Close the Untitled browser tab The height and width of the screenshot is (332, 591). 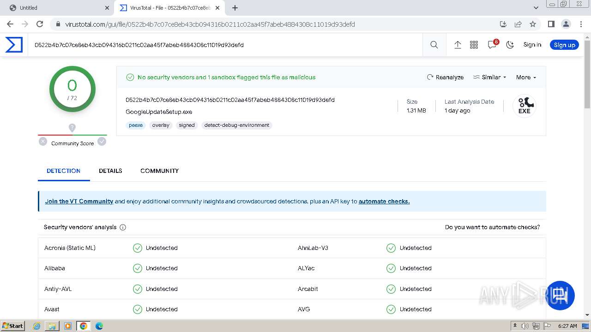107,8
